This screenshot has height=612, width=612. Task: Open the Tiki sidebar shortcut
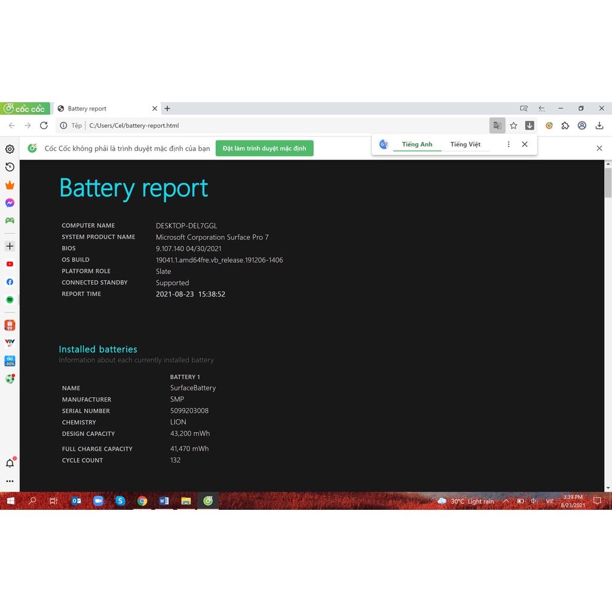click(10, 360)
